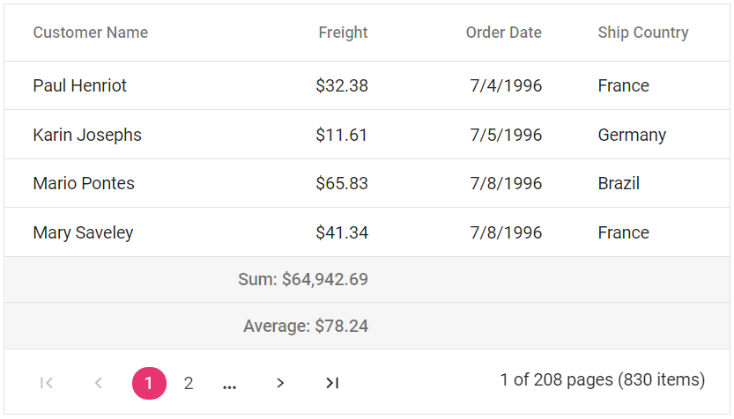Expand more pages ellipsis in pager
This screenshot has height=419, width=734.
click(230, 384)
